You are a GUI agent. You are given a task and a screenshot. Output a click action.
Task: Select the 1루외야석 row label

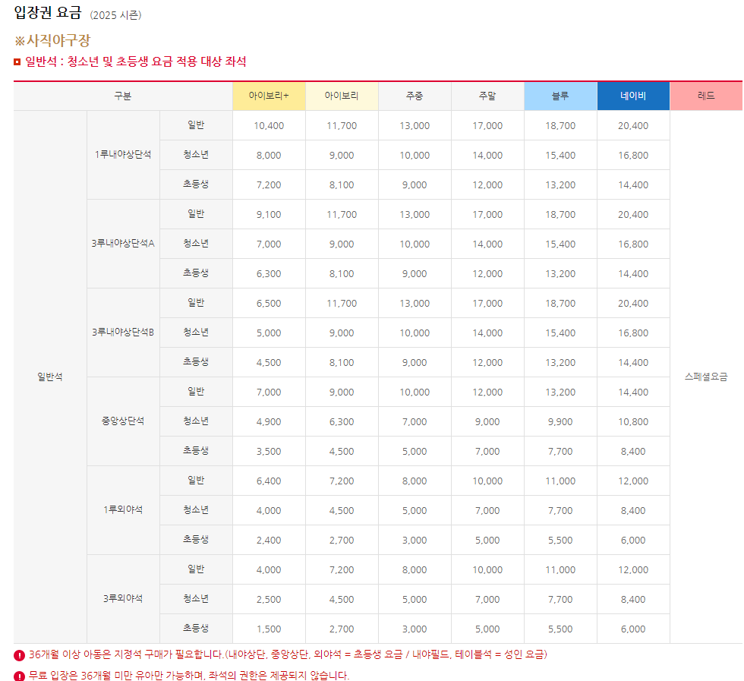click(123, 509)
